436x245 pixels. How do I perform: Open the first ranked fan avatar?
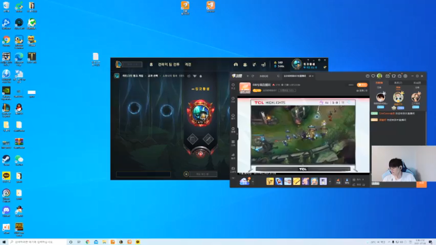tap(380, 97)
